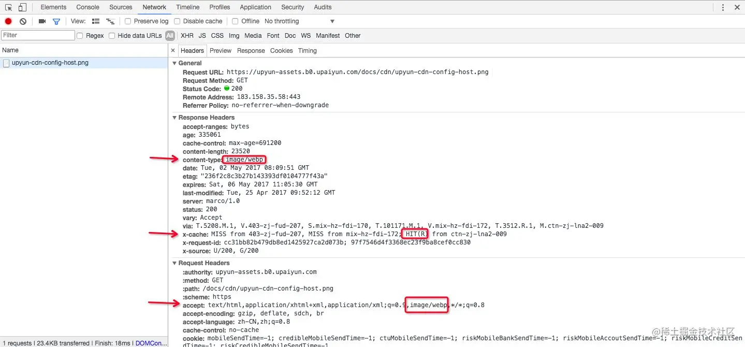Select the upyun-cdn-config-host.png request row
This screenshot has width=745, height=347.
[x=84, y=63]
